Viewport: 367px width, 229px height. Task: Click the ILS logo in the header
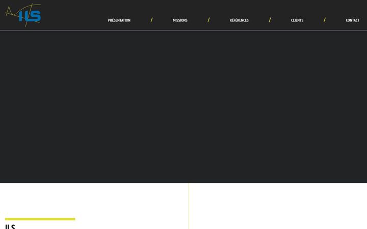pos(23,15)
